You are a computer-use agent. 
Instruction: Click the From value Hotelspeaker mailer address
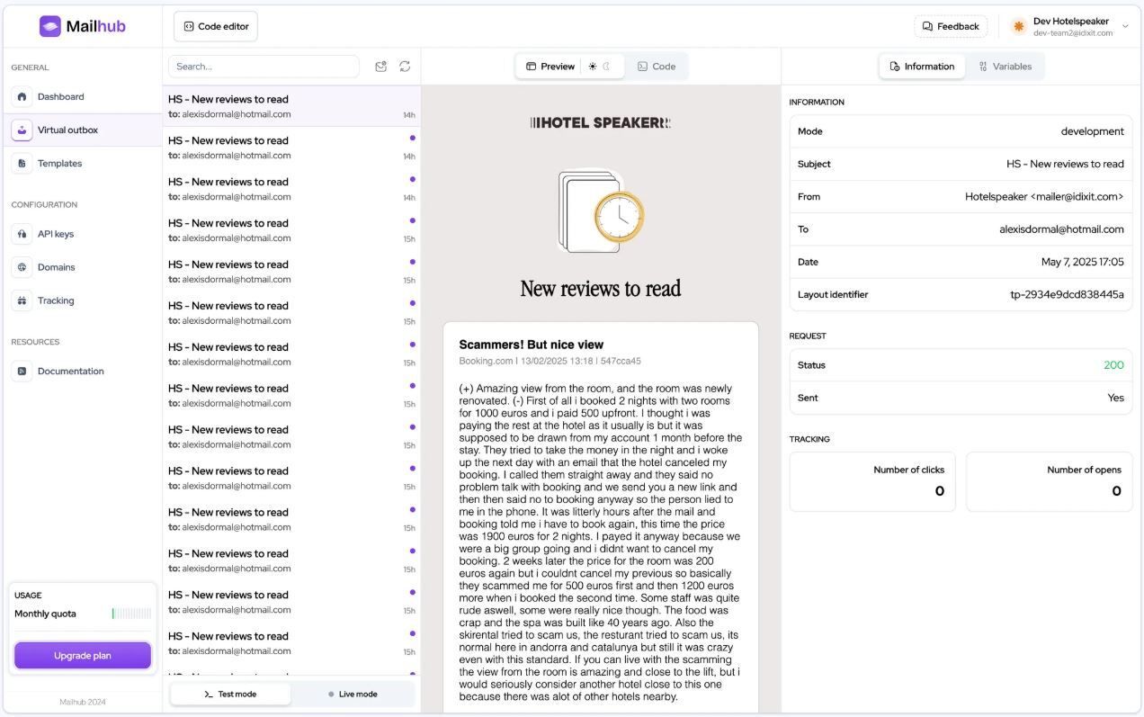tap(1044, 196)
